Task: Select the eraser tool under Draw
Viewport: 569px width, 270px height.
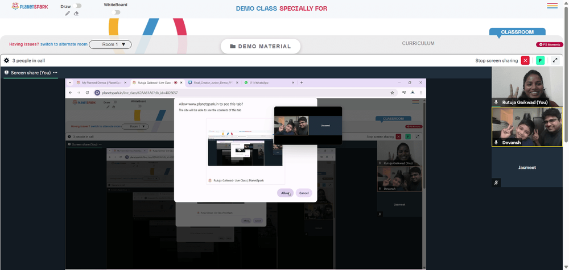Action: click(x=76, y=14)
